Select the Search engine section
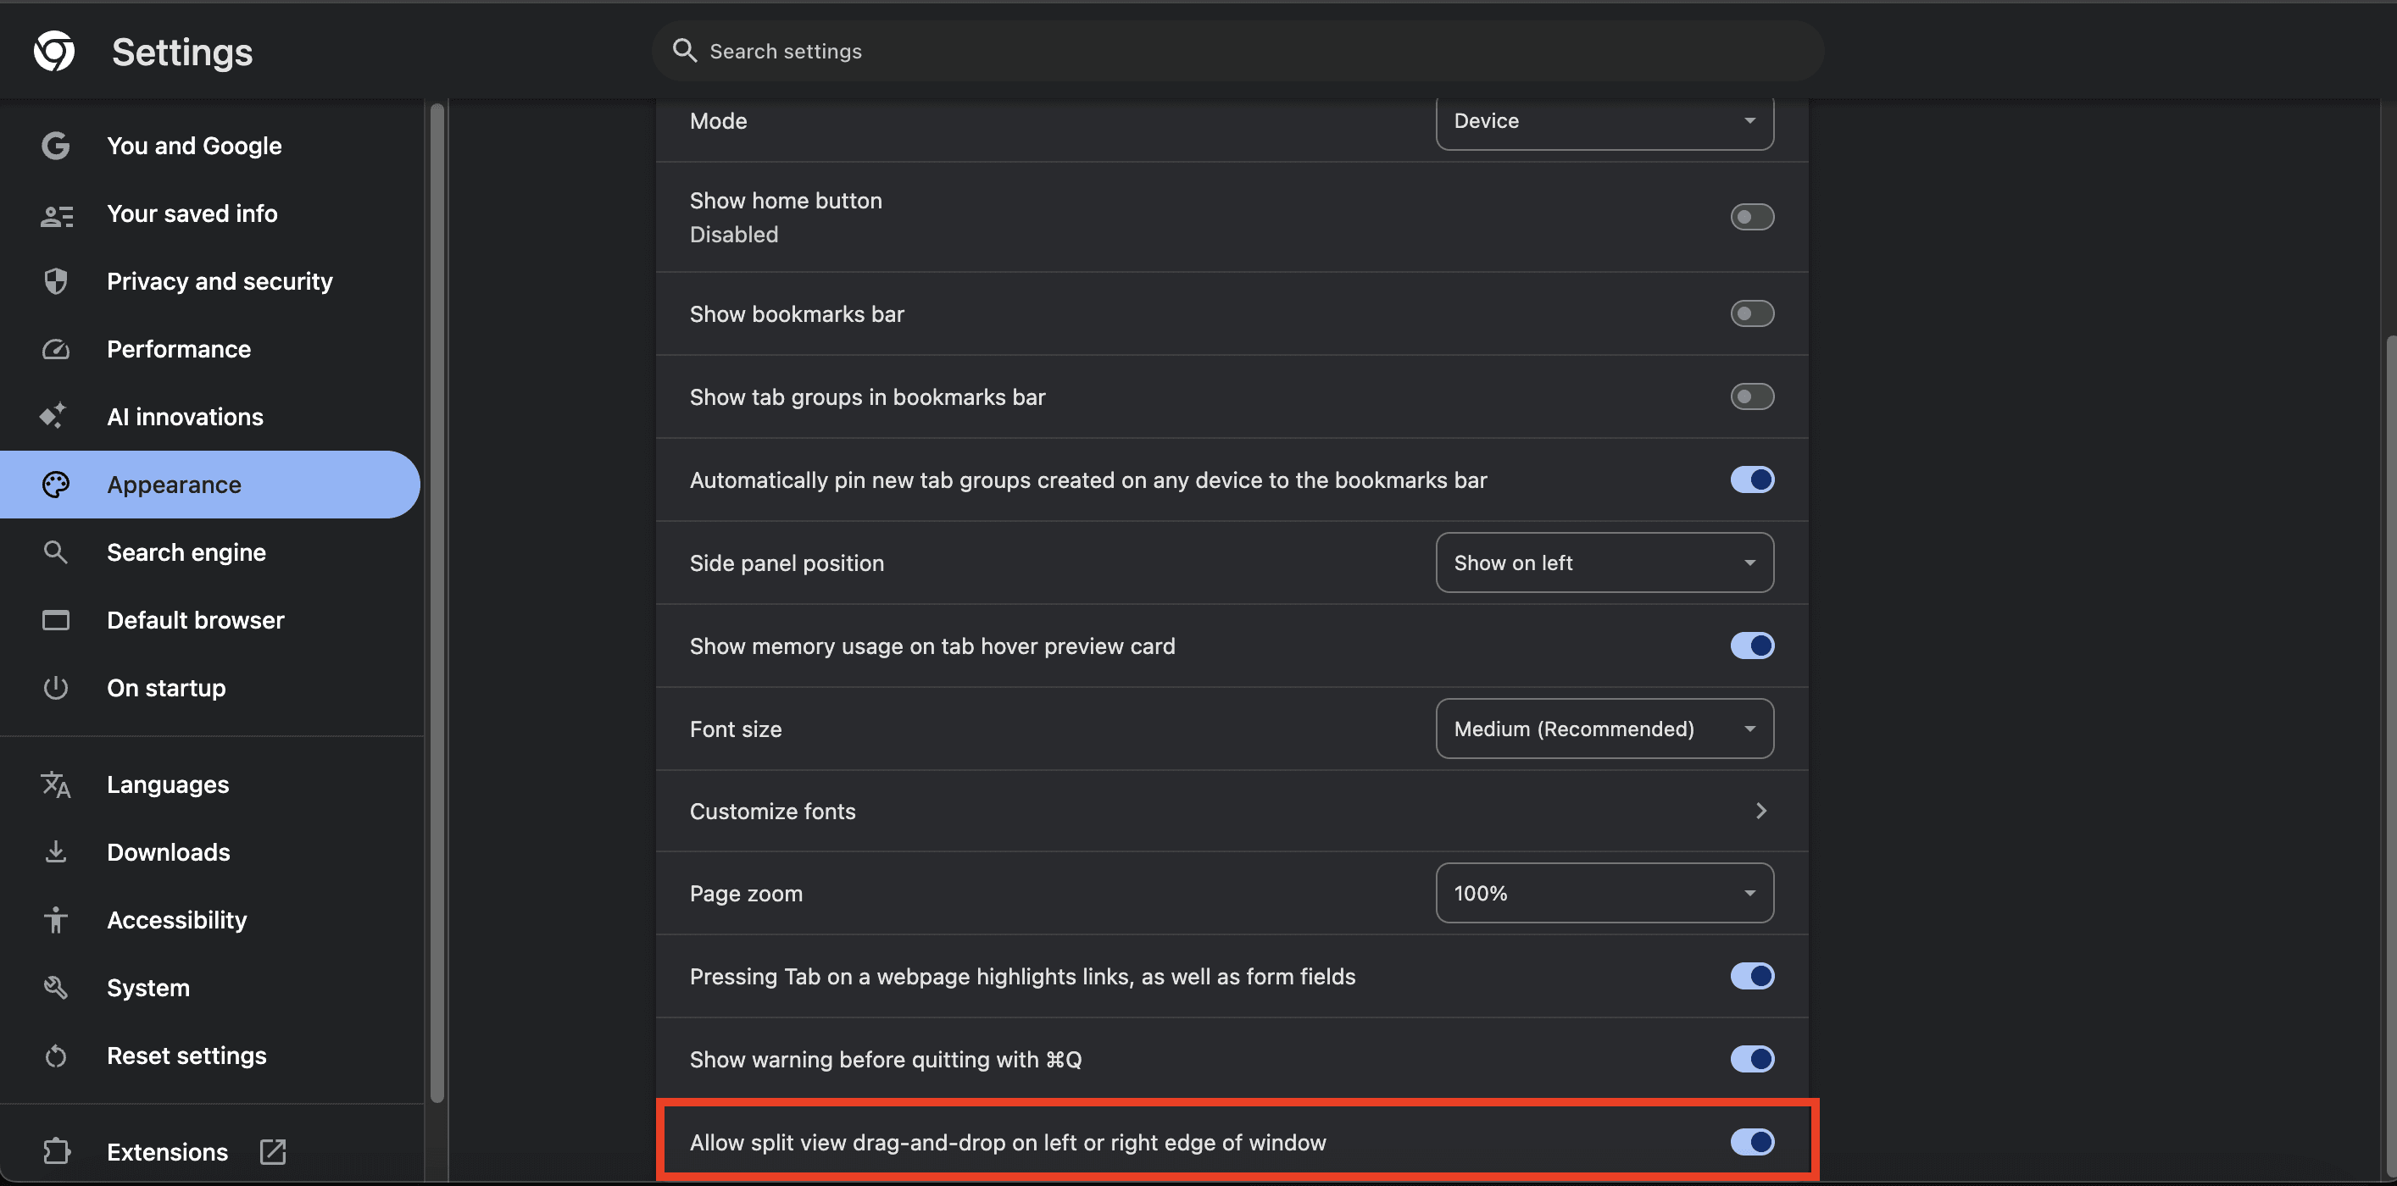The height and width of the screenshot is (1186, 2397). coord(210,552)
